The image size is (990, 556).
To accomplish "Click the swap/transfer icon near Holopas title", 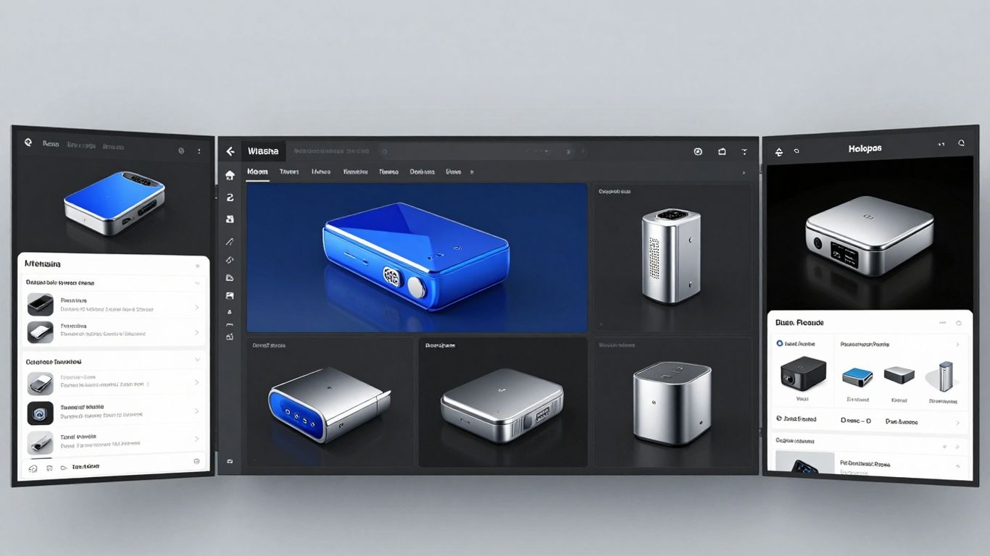I will 779,152.
